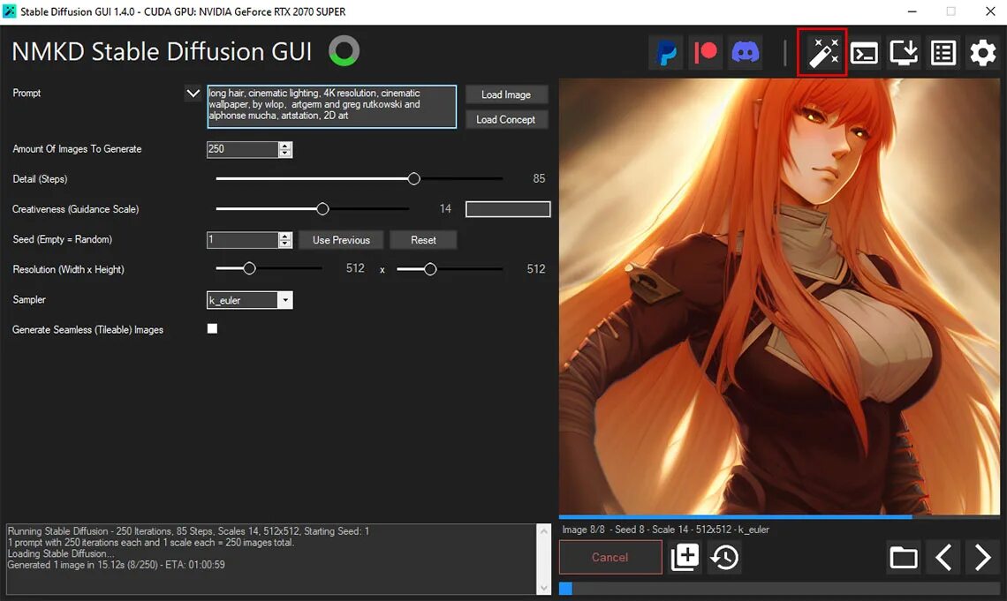Click the log scrollbar down arrow
1007x601 pixels.
pos(544,588)
